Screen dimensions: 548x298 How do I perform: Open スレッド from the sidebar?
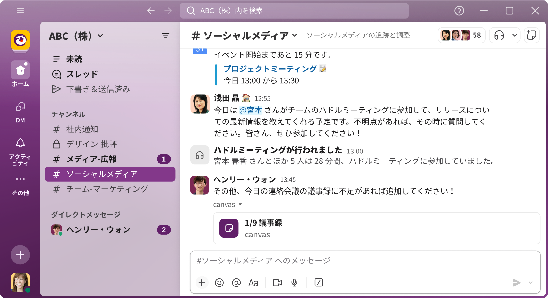(82, 74)
